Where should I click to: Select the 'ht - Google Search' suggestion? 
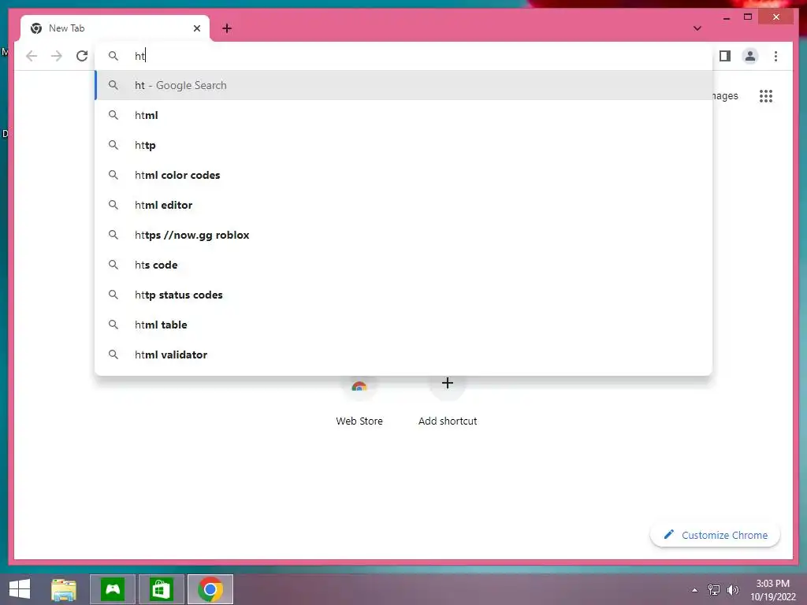[x=404, y=85]
